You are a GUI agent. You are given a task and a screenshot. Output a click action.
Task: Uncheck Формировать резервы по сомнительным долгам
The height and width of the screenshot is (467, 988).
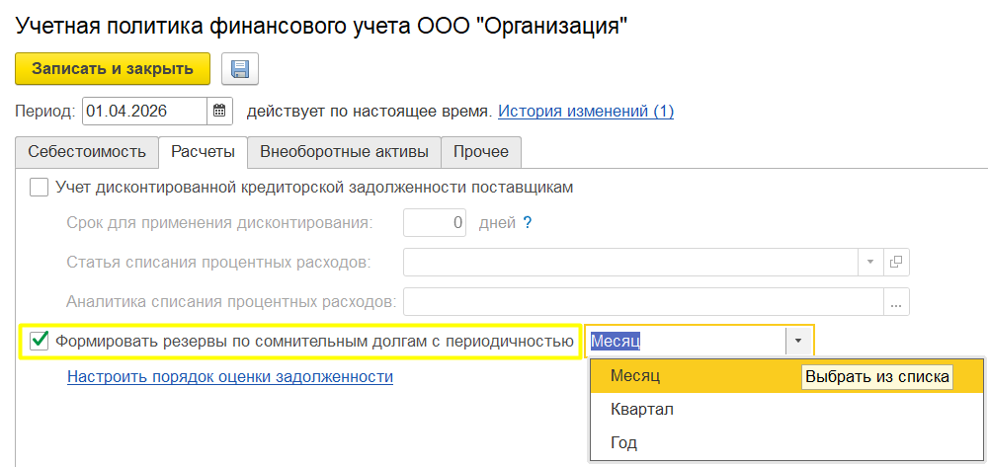[x=40, y=342]
